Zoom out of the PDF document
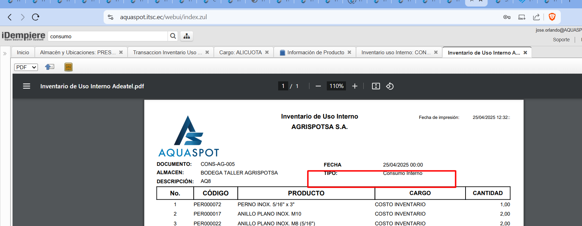The height and width of the screenshot is (226, 582). click(x=318, y=86)
